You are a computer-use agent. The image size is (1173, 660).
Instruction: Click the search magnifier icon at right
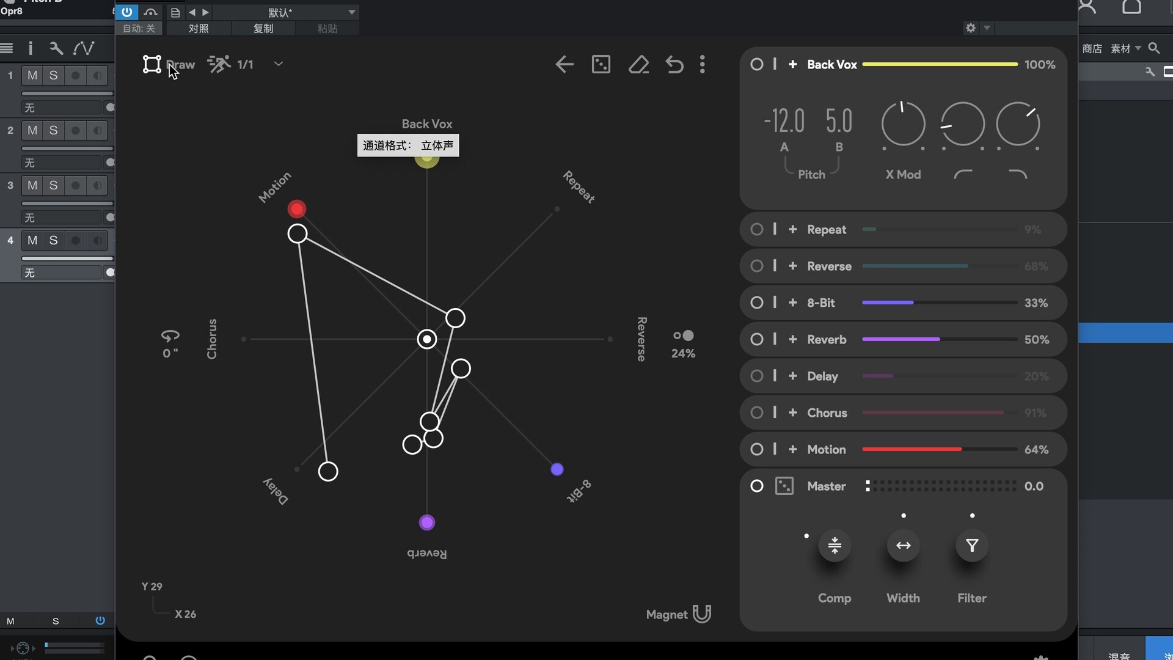pos(1154,48)
